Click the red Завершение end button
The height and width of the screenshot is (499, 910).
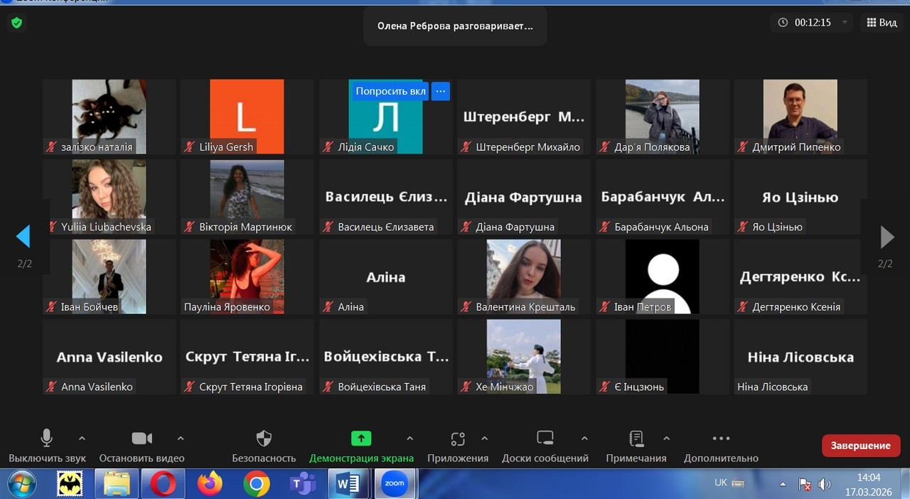click(861, 446)
